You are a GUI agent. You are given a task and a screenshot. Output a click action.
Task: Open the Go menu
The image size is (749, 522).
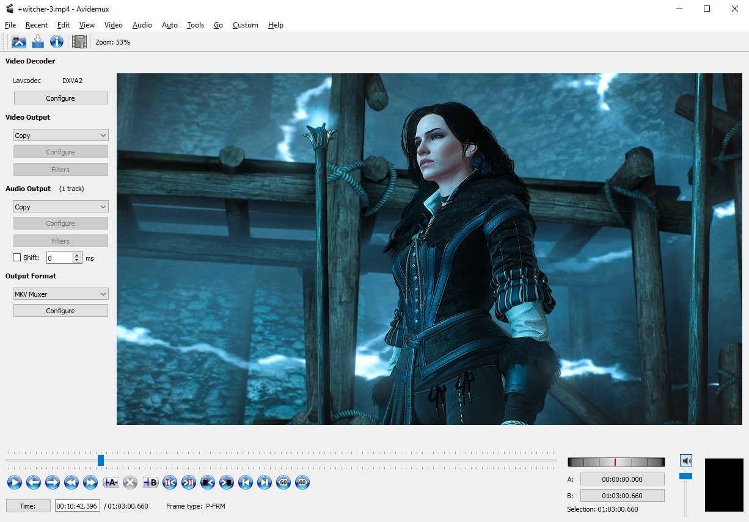click(218, 25)
